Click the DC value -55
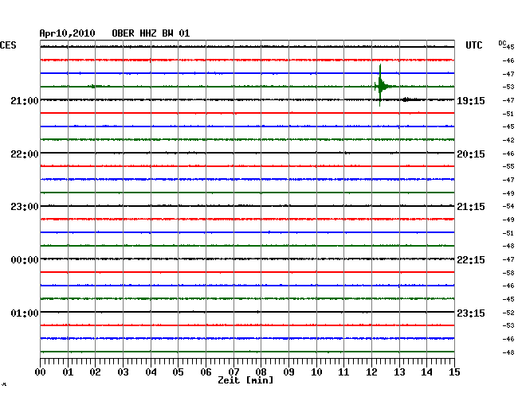 [508, 166]
